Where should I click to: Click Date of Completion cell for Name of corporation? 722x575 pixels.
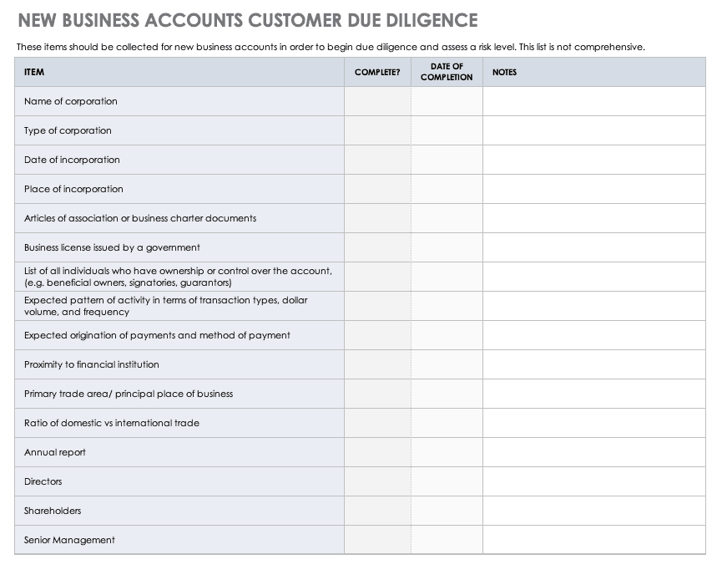(447, 101)
